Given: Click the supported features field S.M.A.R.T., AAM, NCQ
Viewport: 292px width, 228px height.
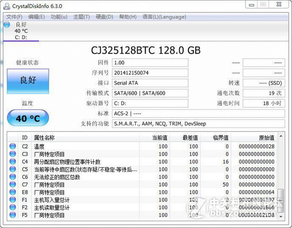Looking at the screenshot, I should [x=199, y=124].
